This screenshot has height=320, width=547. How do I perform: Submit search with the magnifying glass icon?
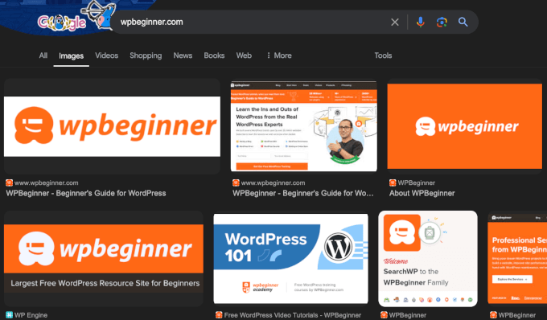click(x=463, y=22)
